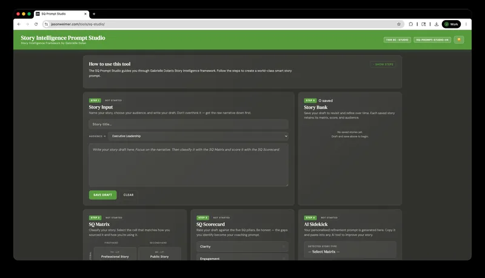Screen dimensions: 485x278
Task: Open the media control icon in the toolbar
Action: pyautogui.click(x=423, y=24)
